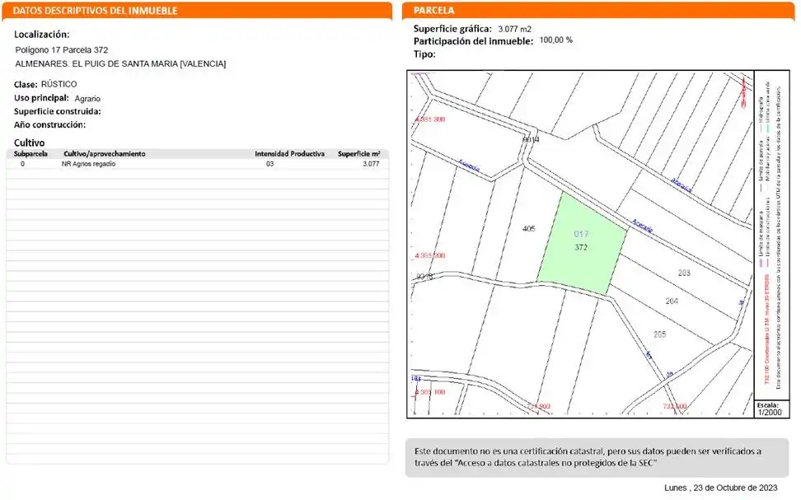Click the orange 'PARCELA' section header
The image size is (801, 500).
click(x=598, y=11)
